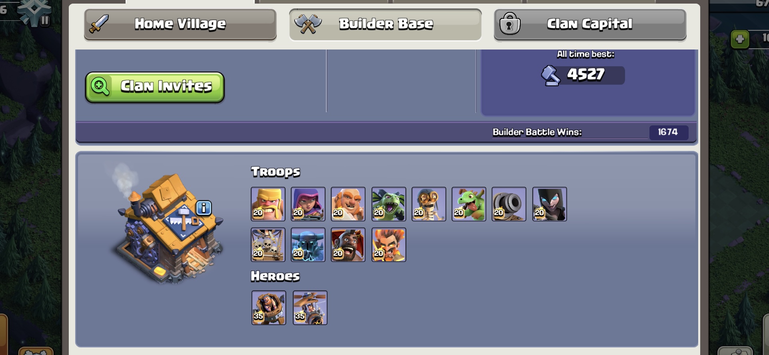Screen dimensions: 769x355
Task: Tap the Boxer Giant troop icon
Action: click(x=348, y=204)
